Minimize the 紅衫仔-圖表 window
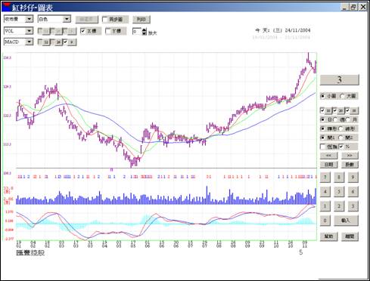Viewport: 370px width, 281px height. click(x=345, y=7)
